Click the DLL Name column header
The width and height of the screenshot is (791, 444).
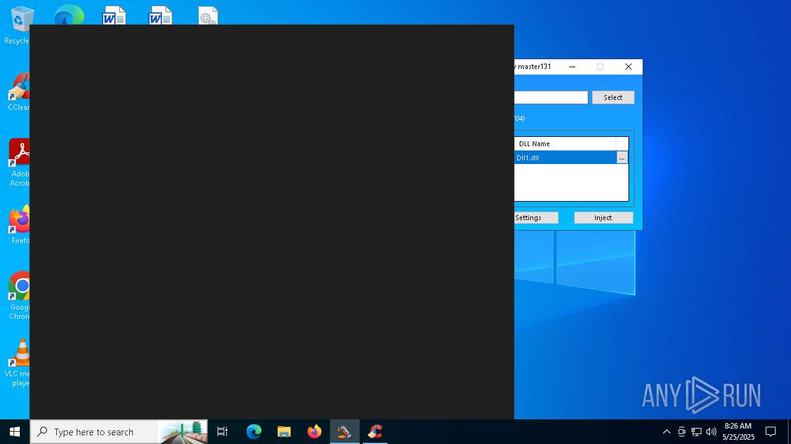pos(565,144)
